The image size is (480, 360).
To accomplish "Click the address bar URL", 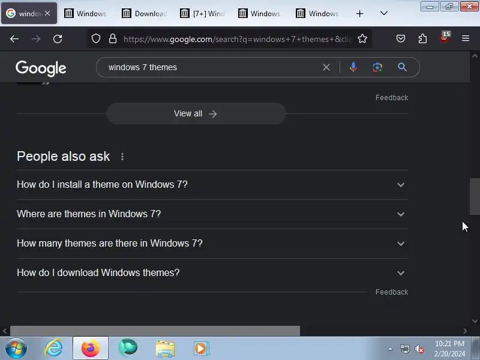I will [238, 39].
